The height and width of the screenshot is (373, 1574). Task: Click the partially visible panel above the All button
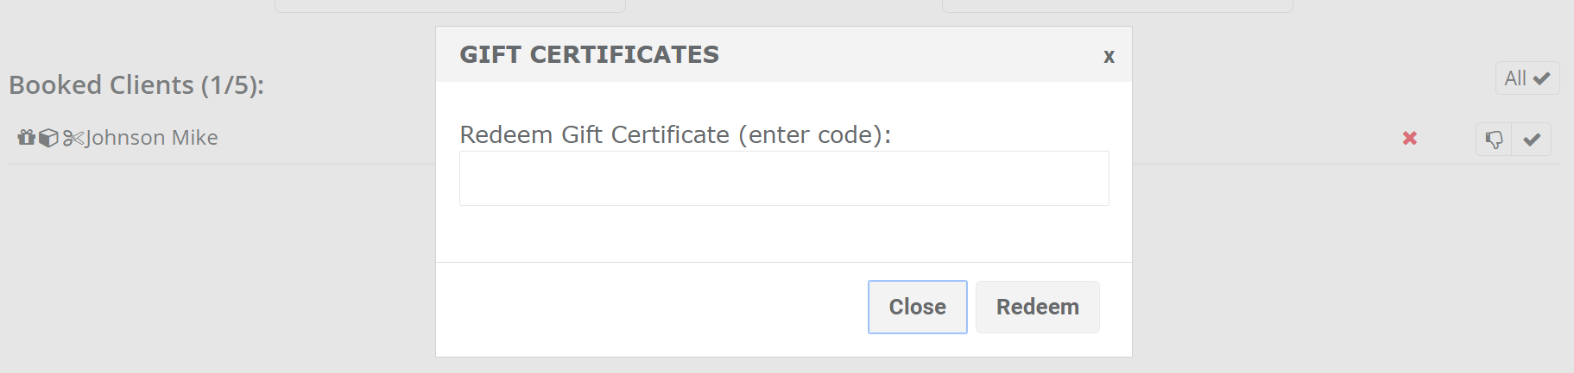(x=1117, y=5)
